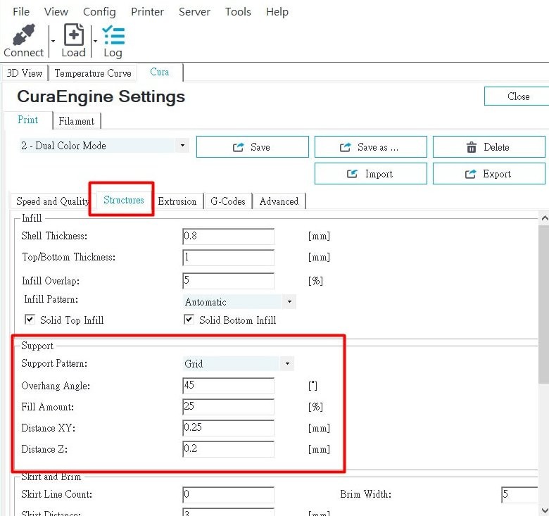Screen dimensions: 549x516
Task: Open the G-Codes tab
Action: 228,201
